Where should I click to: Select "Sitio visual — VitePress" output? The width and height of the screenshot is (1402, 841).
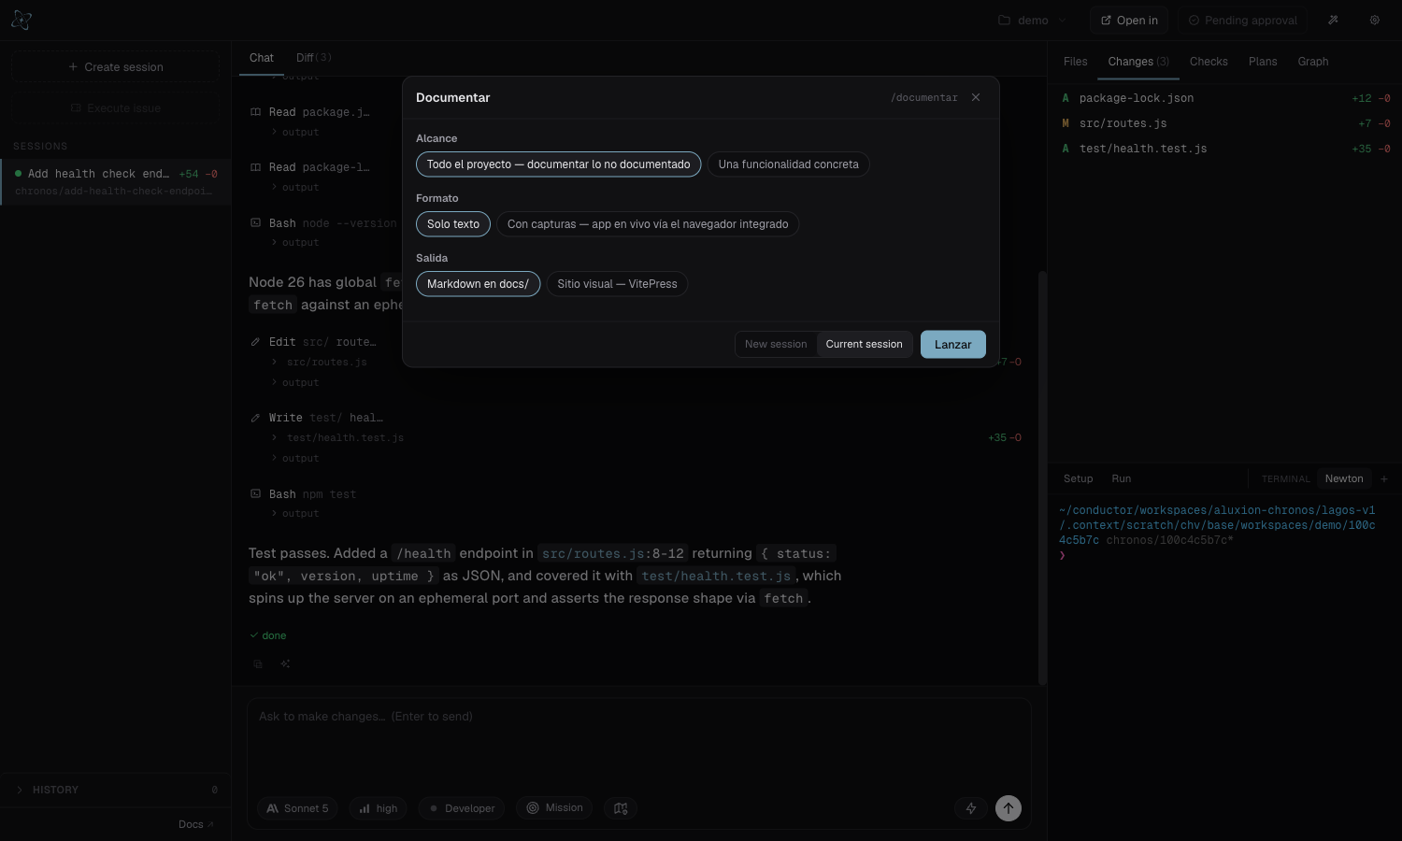(x=617, y=284)
